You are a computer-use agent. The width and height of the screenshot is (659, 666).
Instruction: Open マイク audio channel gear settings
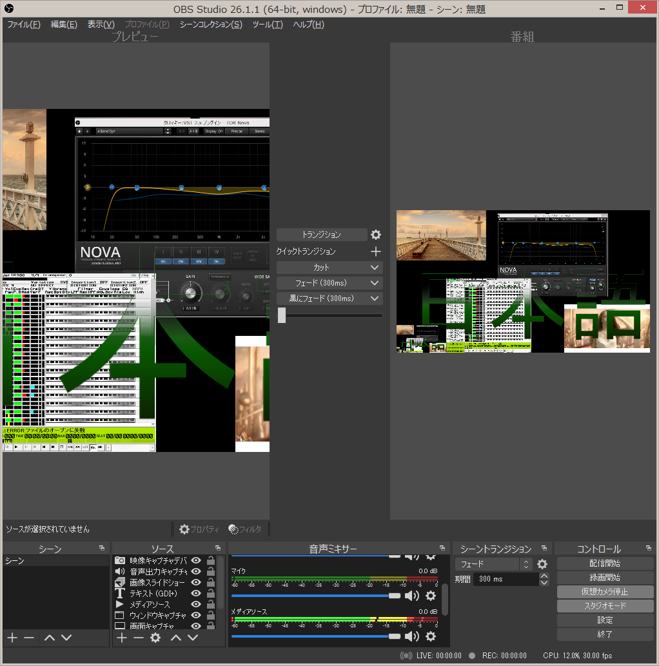coord(431,596)
